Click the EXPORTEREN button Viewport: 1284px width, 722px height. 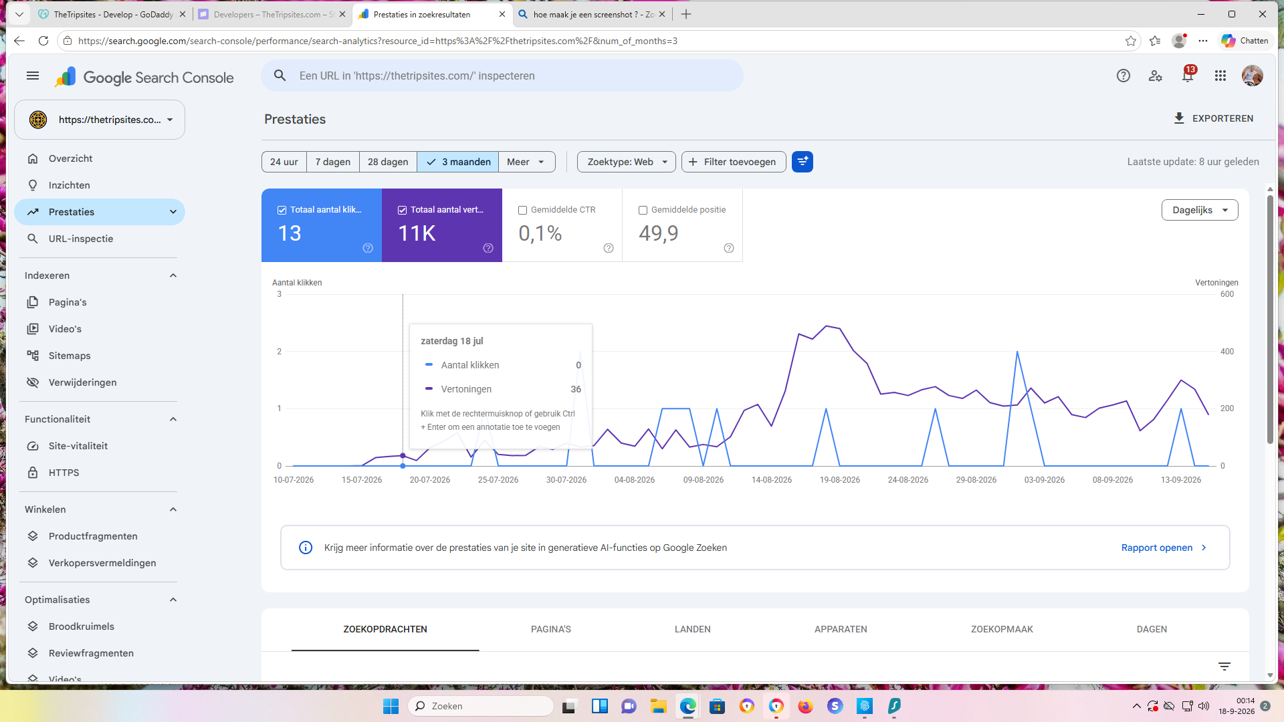(x=1214, y=118)
